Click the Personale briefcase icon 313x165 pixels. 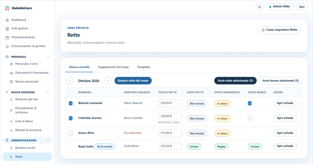click(7, 57)
